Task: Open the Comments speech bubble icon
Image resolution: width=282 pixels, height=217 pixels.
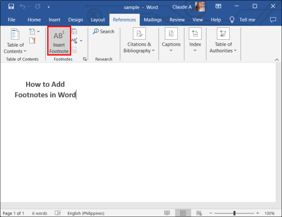Action: click(x=273, y=20)
